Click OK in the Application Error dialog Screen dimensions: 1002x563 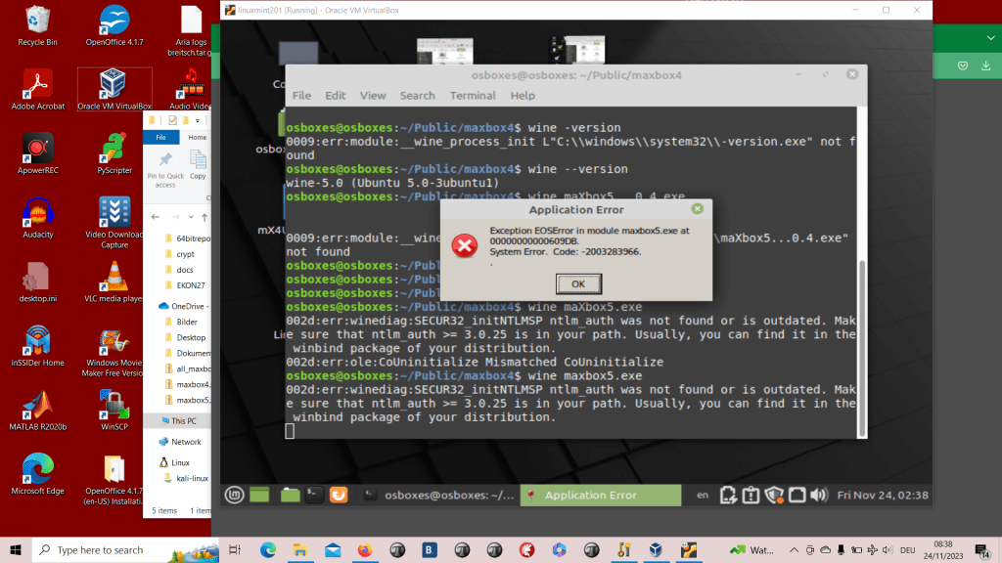pos(577,283)
